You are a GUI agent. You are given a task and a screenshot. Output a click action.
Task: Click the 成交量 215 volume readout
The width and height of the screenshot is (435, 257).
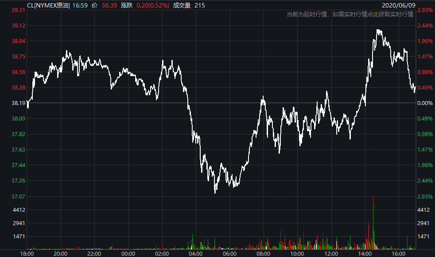189,5
